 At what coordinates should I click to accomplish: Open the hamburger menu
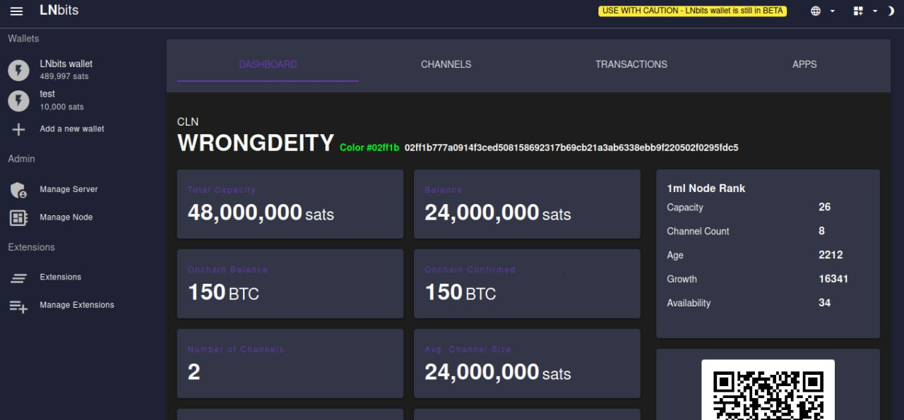coord(16,11)
